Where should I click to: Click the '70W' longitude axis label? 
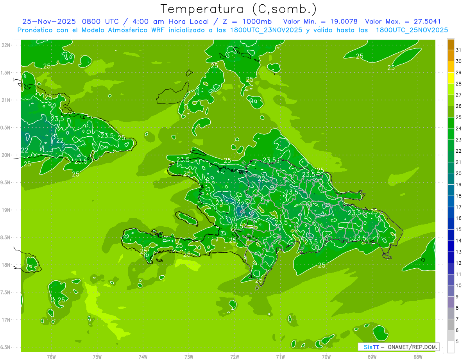[326, 357]
